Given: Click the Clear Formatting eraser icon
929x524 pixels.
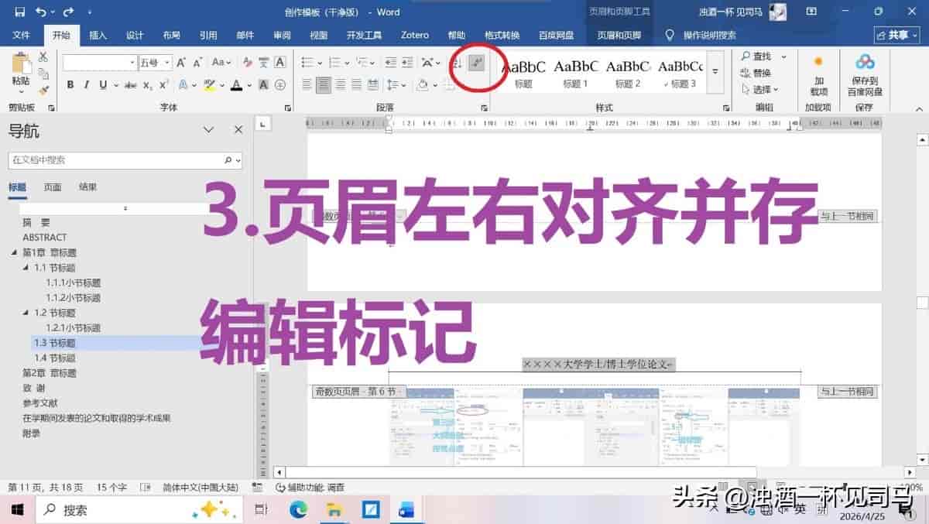Looking at the screenshot, I should coord(247,63).
